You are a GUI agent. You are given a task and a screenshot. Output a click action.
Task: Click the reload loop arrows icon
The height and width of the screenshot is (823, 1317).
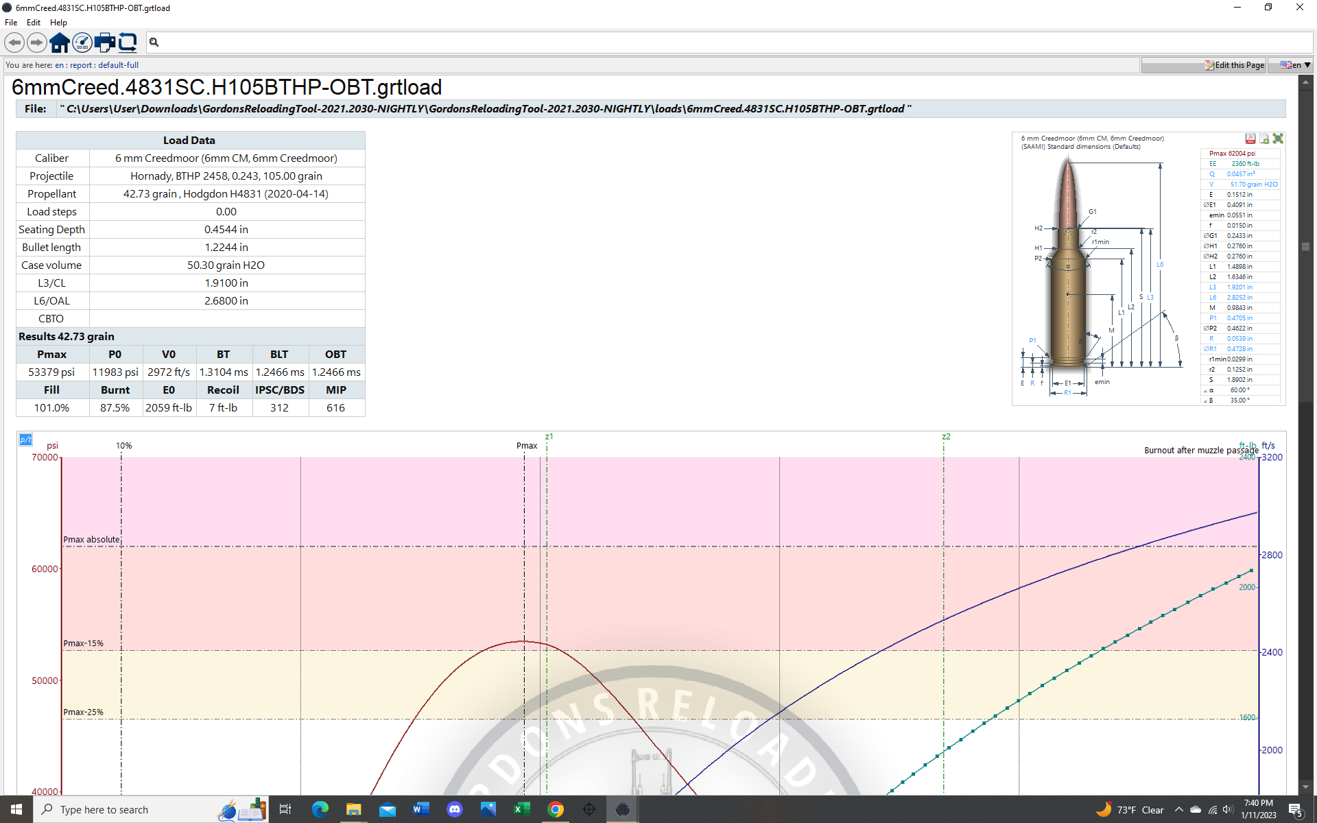pos(128,43)
